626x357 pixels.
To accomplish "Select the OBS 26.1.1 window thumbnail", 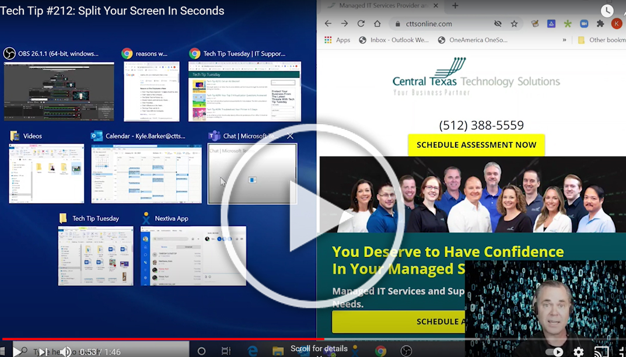I will [59, 91].
